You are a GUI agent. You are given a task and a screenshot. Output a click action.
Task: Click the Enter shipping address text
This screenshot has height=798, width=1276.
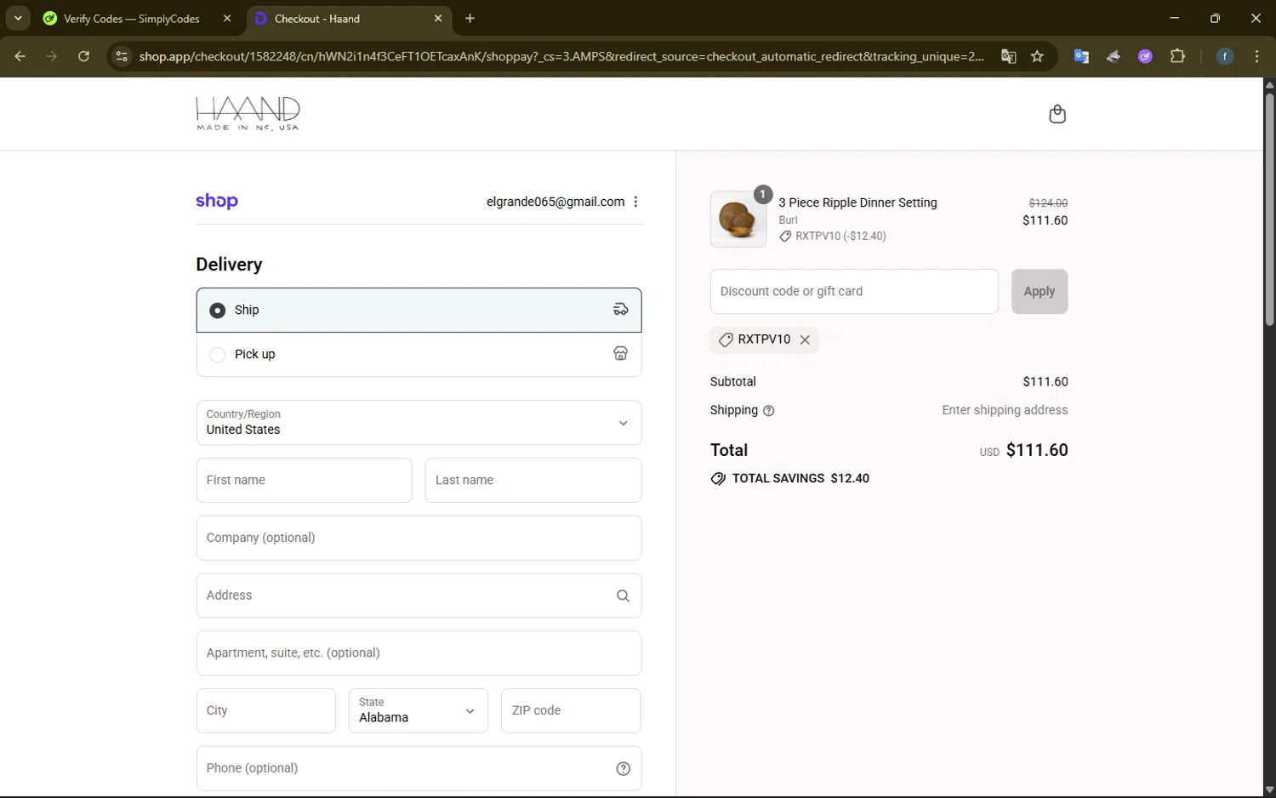(1005, 410)
